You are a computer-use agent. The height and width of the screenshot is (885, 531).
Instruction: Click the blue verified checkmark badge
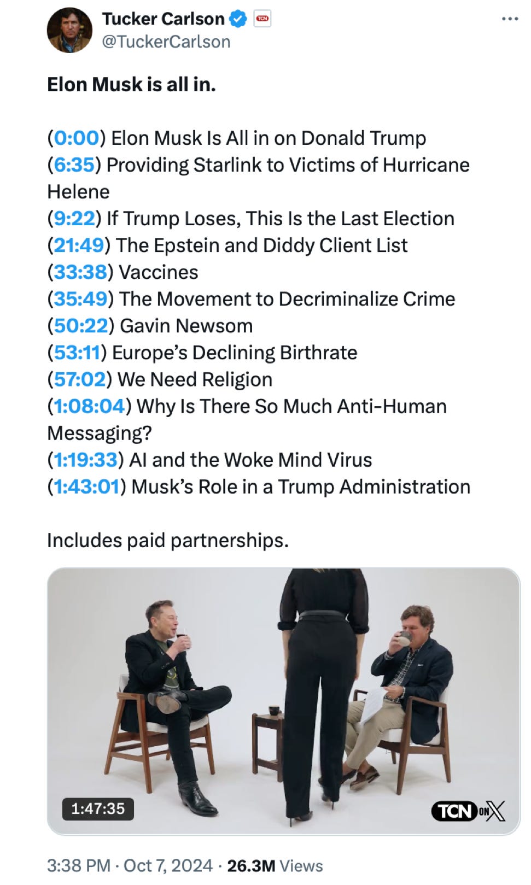(x=237, y=19)
